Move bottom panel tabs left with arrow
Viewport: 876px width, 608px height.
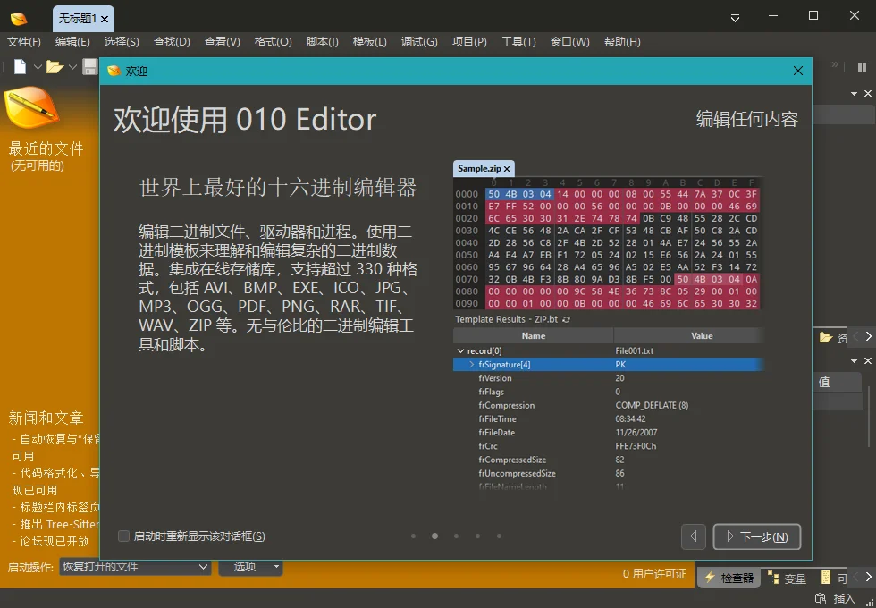[856, 576]
